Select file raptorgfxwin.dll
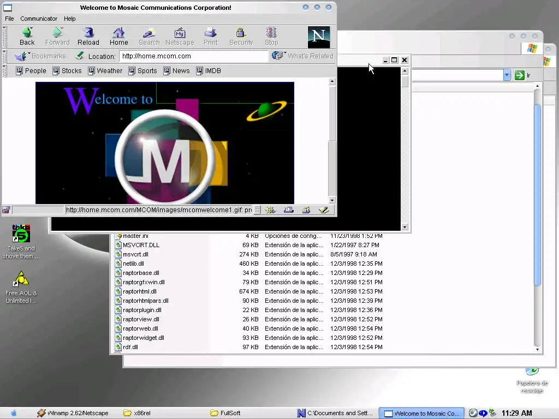The height and width of the screenshot is (419, 559). tap(144, 282)
